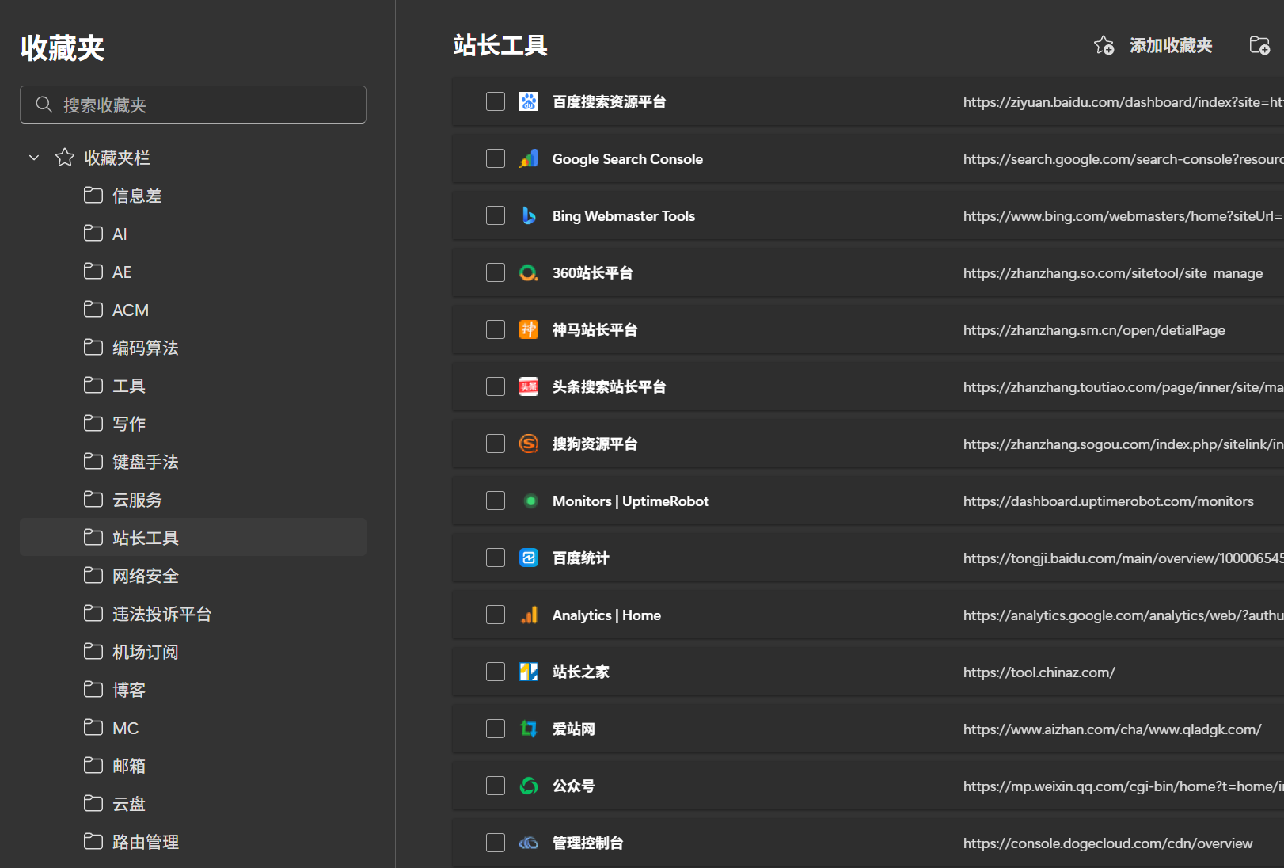Click the 站长之家 favicon

point(529,672)
